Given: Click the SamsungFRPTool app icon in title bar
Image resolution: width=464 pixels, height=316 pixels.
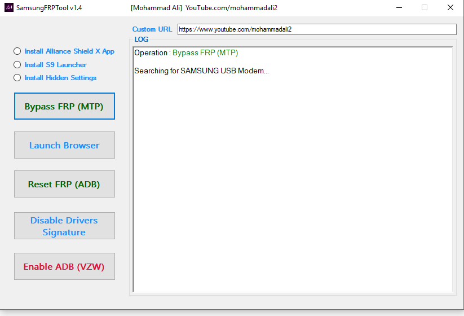Looking at the screenshot, I should pyautogui.click(x=9, y=7).
